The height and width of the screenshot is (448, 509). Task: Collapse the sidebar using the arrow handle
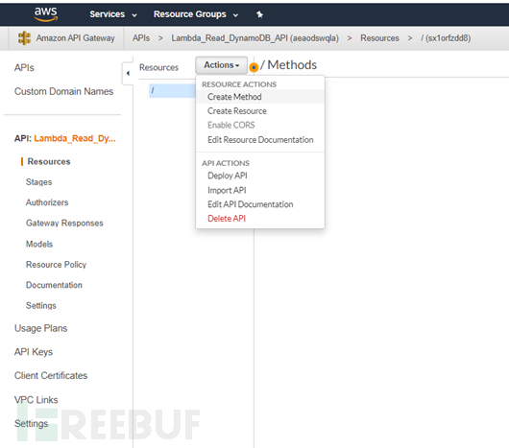(128, 73)
